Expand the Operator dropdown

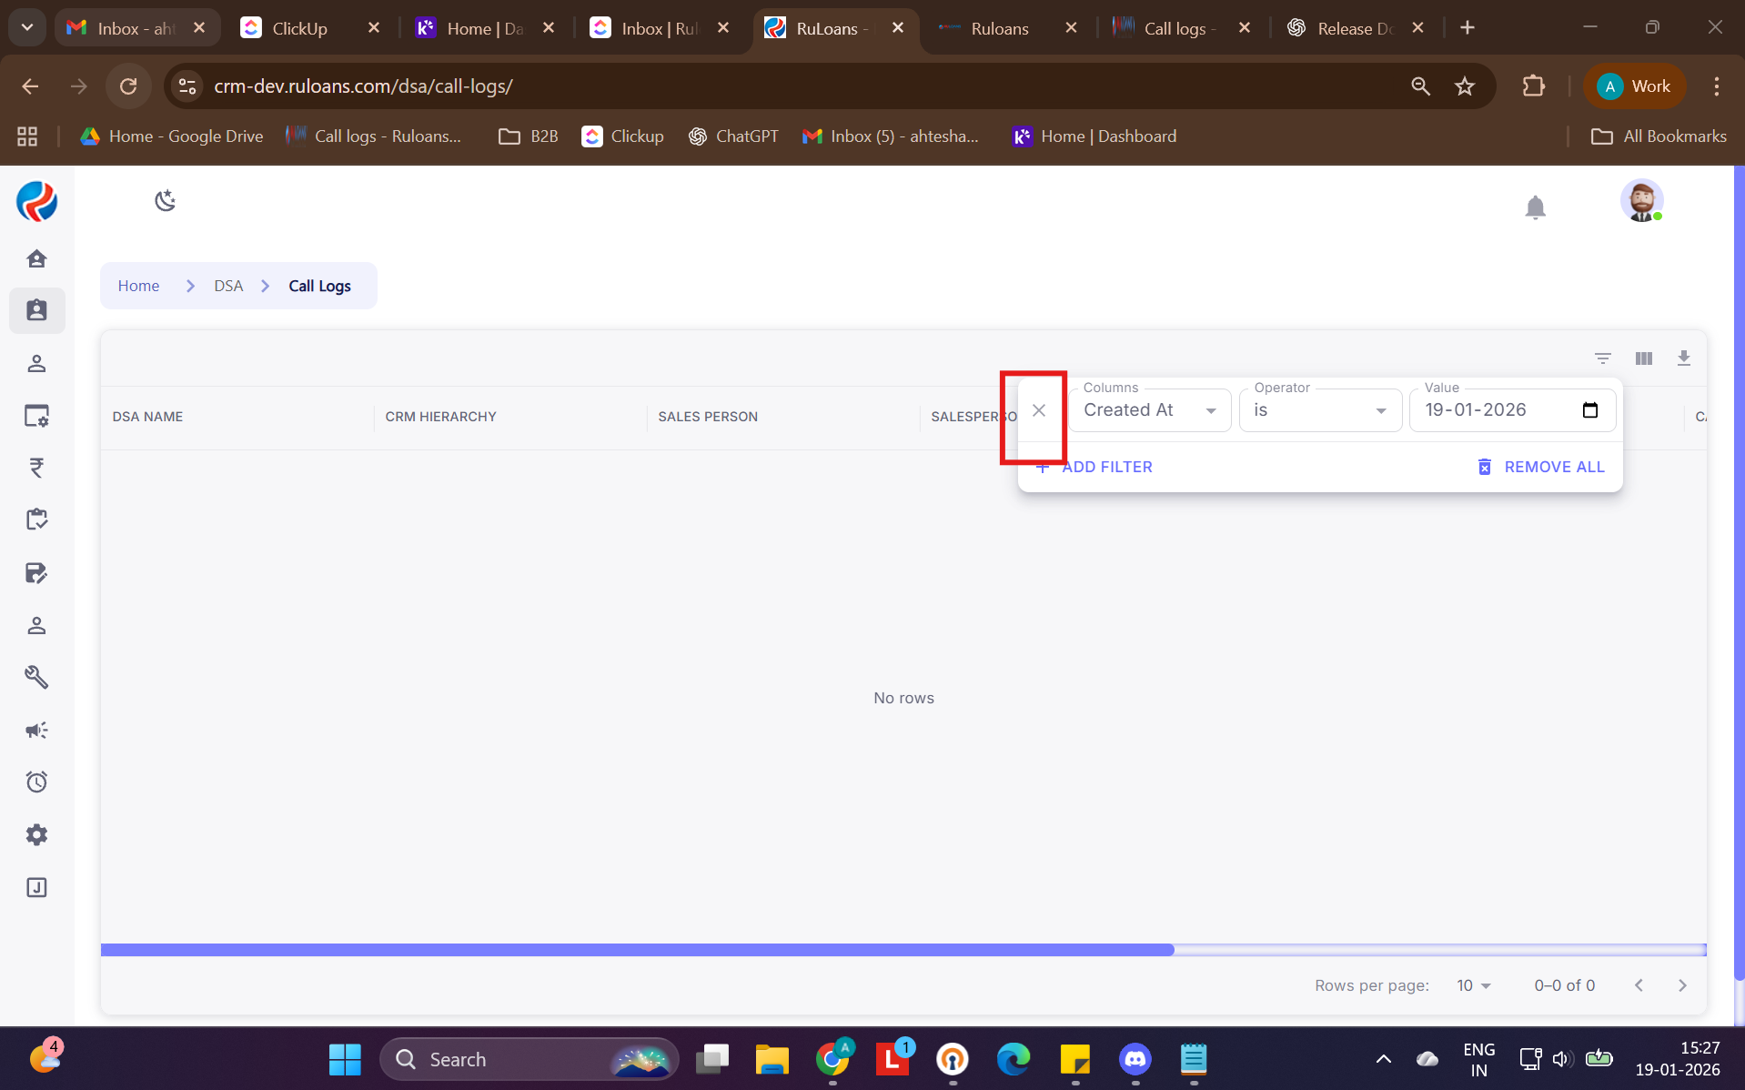click(x=1319, y=410)
